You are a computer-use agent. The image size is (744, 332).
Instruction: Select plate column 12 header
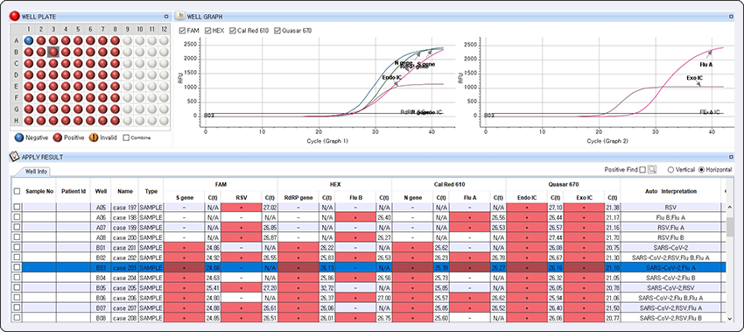tap(164, 30)
